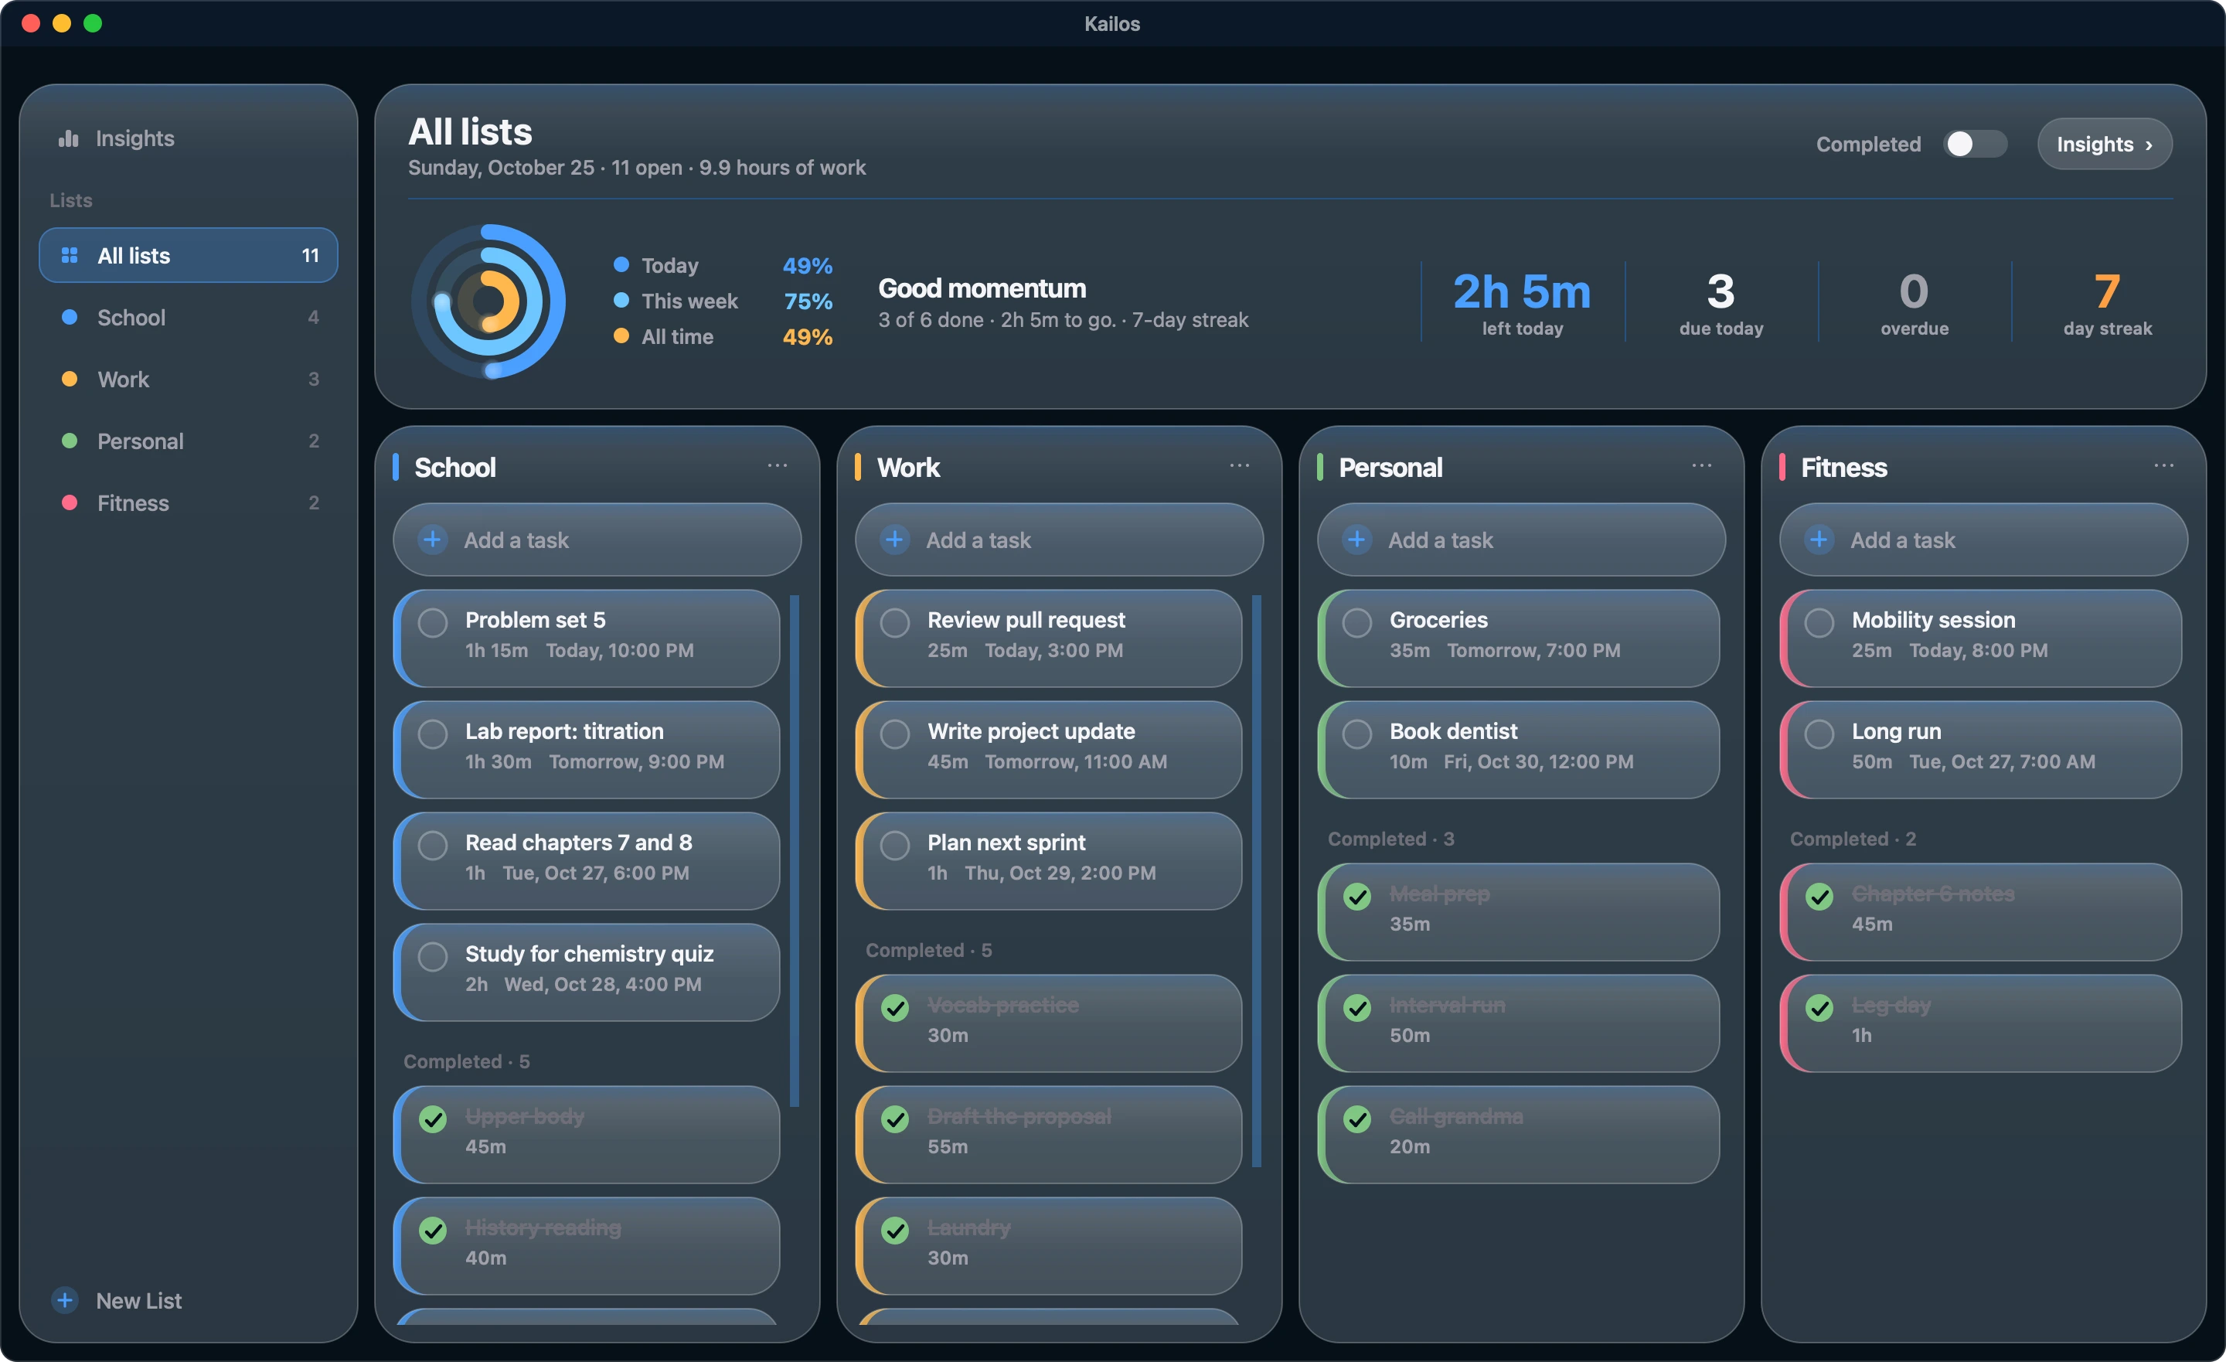Click the All lists grid icon
Image resolution: width=2226 pixels, height=1362 pixels.
70,256
